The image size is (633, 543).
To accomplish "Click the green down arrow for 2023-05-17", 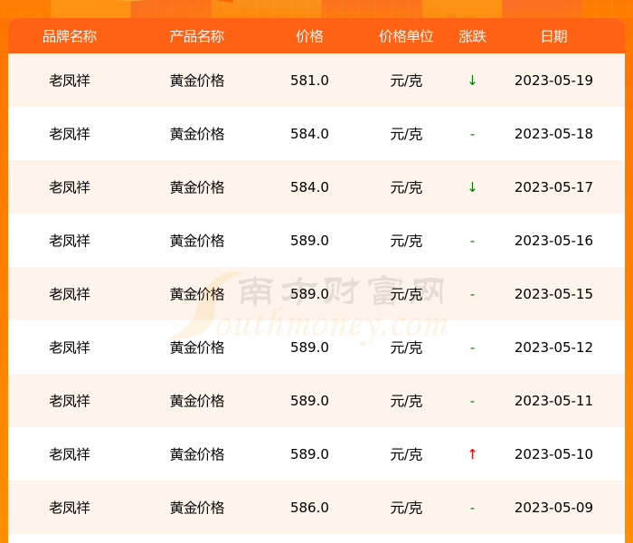I will point(472,187).
